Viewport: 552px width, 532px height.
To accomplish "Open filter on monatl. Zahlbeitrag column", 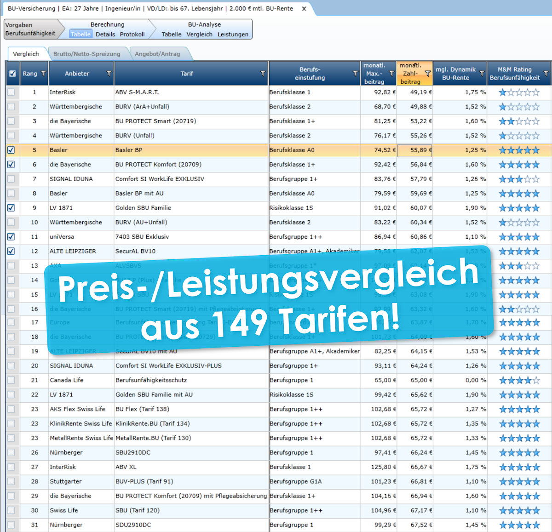I will 428,74.
